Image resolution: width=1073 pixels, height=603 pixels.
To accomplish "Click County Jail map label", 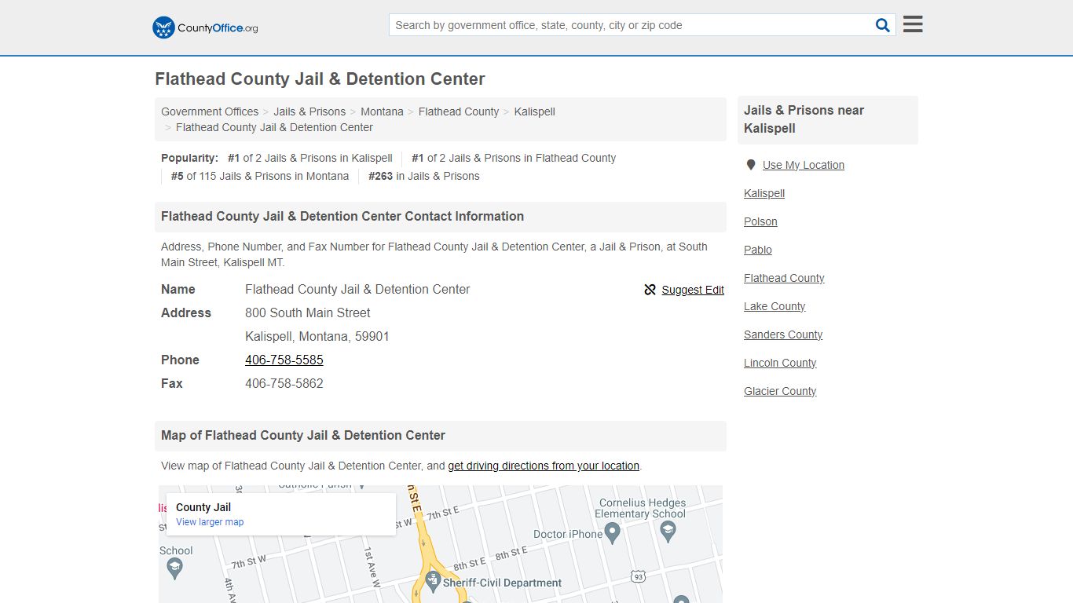I will pos(203,507).
